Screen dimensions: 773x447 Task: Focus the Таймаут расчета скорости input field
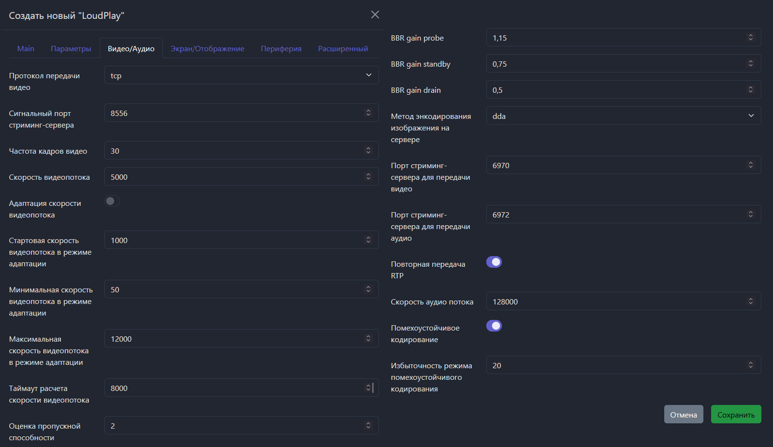(x=234, y=388)
